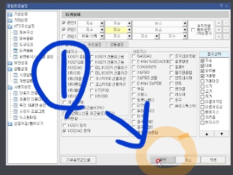Uncheck the 등락률 field checkbox

tap(202, 71)
